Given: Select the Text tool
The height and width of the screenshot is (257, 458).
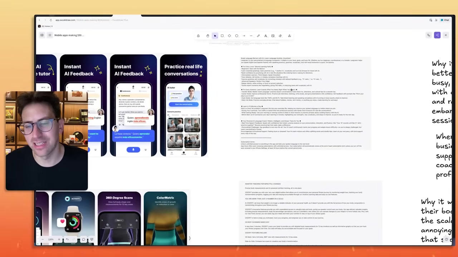Looking at the screenshot, I should pyautogui.click(x=265, y=36).
